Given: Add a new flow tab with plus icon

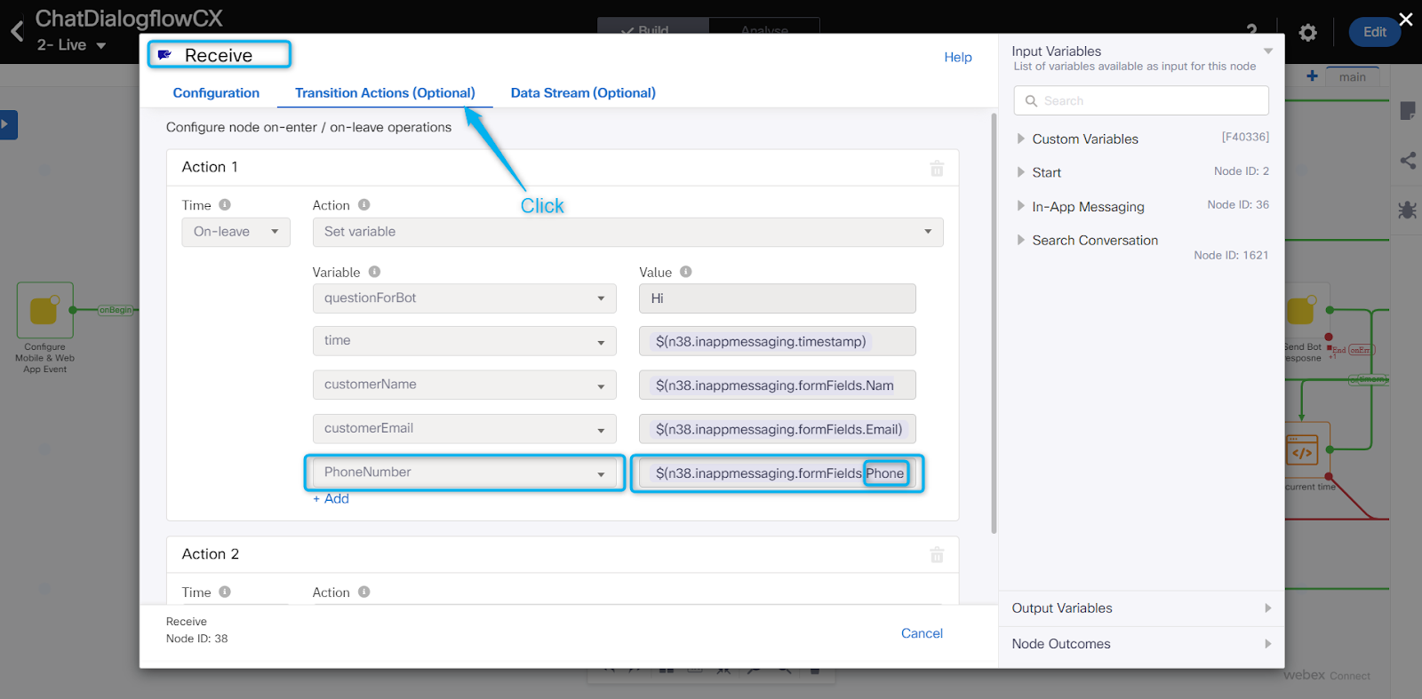Looking at the screenshot, I should (1312, 76).
